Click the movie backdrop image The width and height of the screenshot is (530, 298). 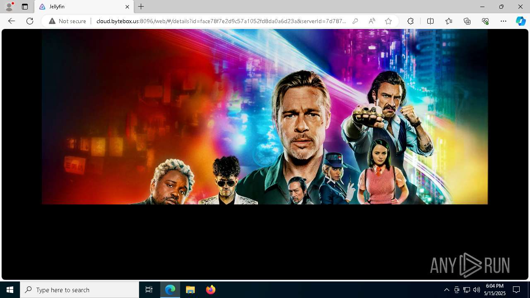[265, 117]
